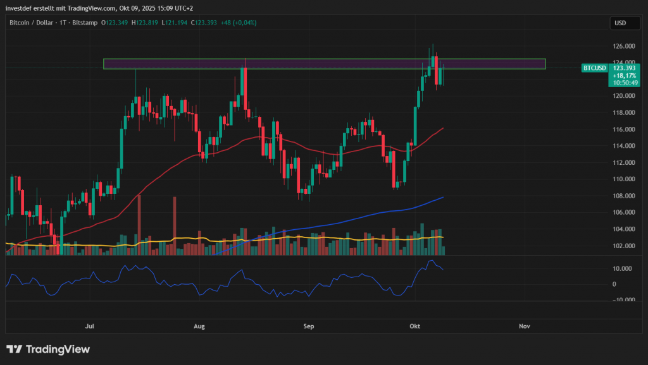648x365 pixels.
Task: Click the closing price value C123.393
Action: pyautogui.click(x=206, y=23)
